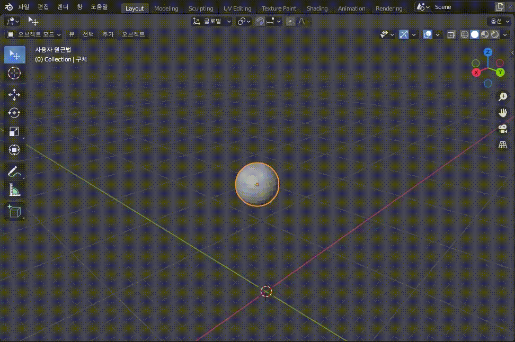Open the 선택 viewport menu
This screenshot has width=515, height=342.
tap(88, 34)
